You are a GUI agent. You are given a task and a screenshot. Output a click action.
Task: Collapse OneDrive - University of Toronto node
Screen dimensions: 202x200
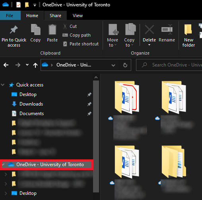3,165
